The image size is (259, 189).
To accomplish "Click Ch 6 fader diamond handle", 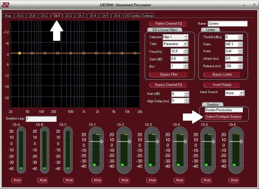I will click(241, 141).
